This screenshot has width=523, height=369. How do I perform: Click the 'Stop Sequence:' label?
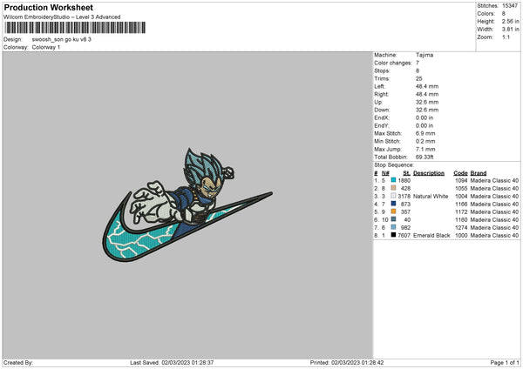coord(394,165)
